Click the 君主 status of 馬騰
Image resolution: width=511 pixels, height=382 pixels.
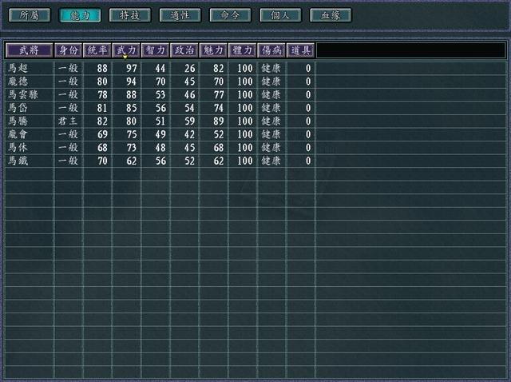click(68, 121)
